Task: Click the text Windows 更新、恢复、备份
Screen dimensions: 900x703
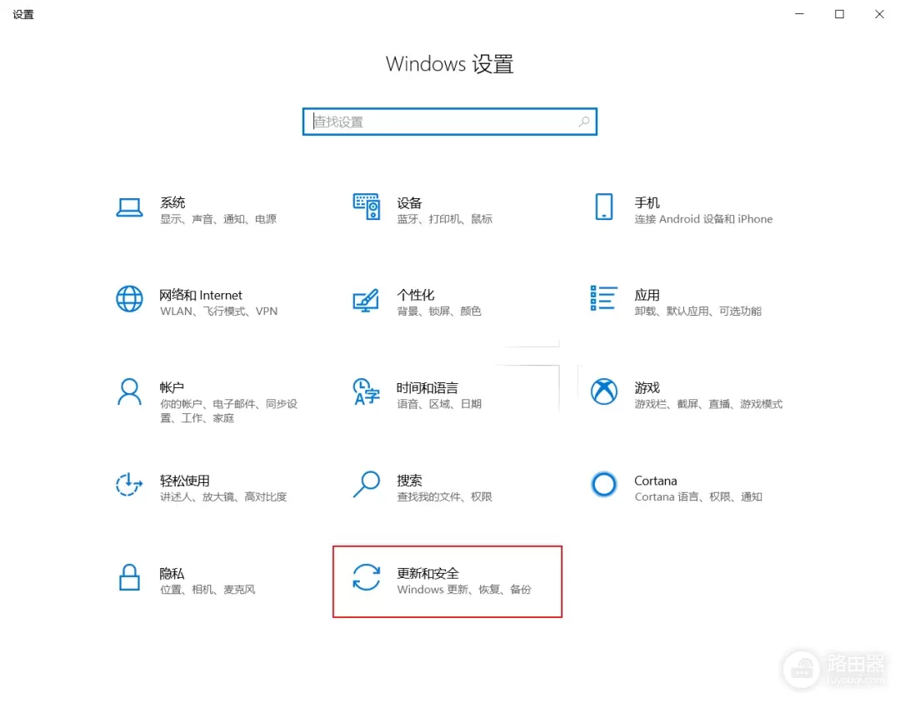Action: pyautogui.click(x=464, y=590)
